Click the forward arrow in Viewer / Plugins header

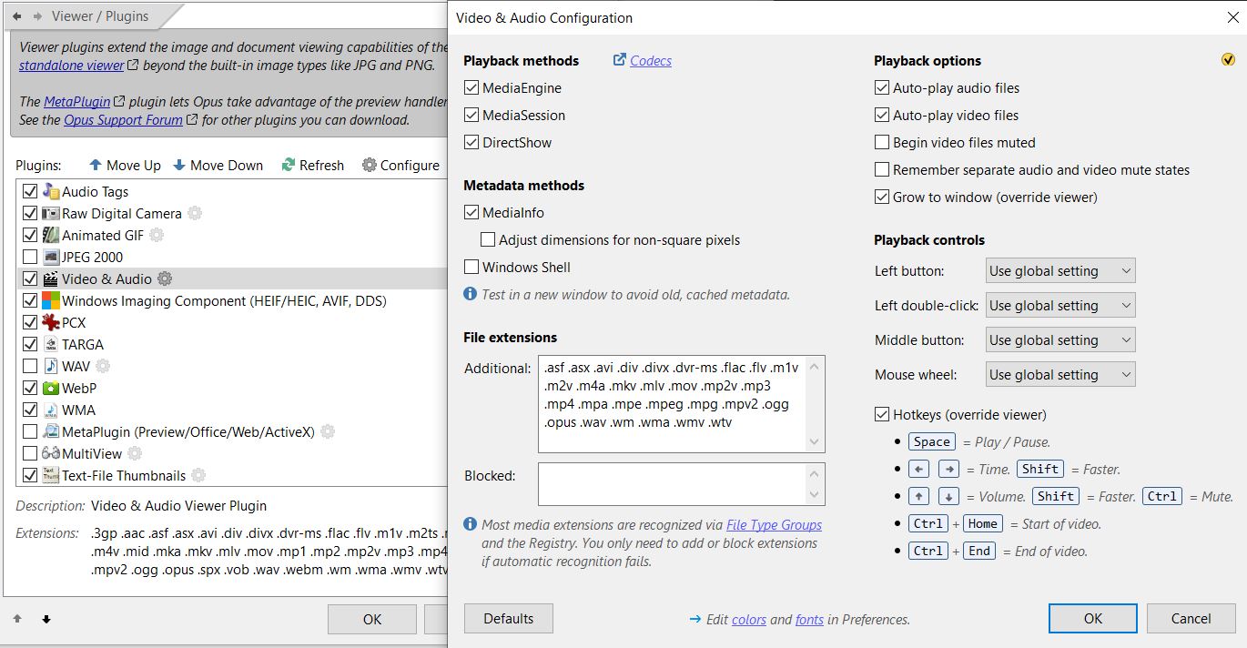point(37,16)
